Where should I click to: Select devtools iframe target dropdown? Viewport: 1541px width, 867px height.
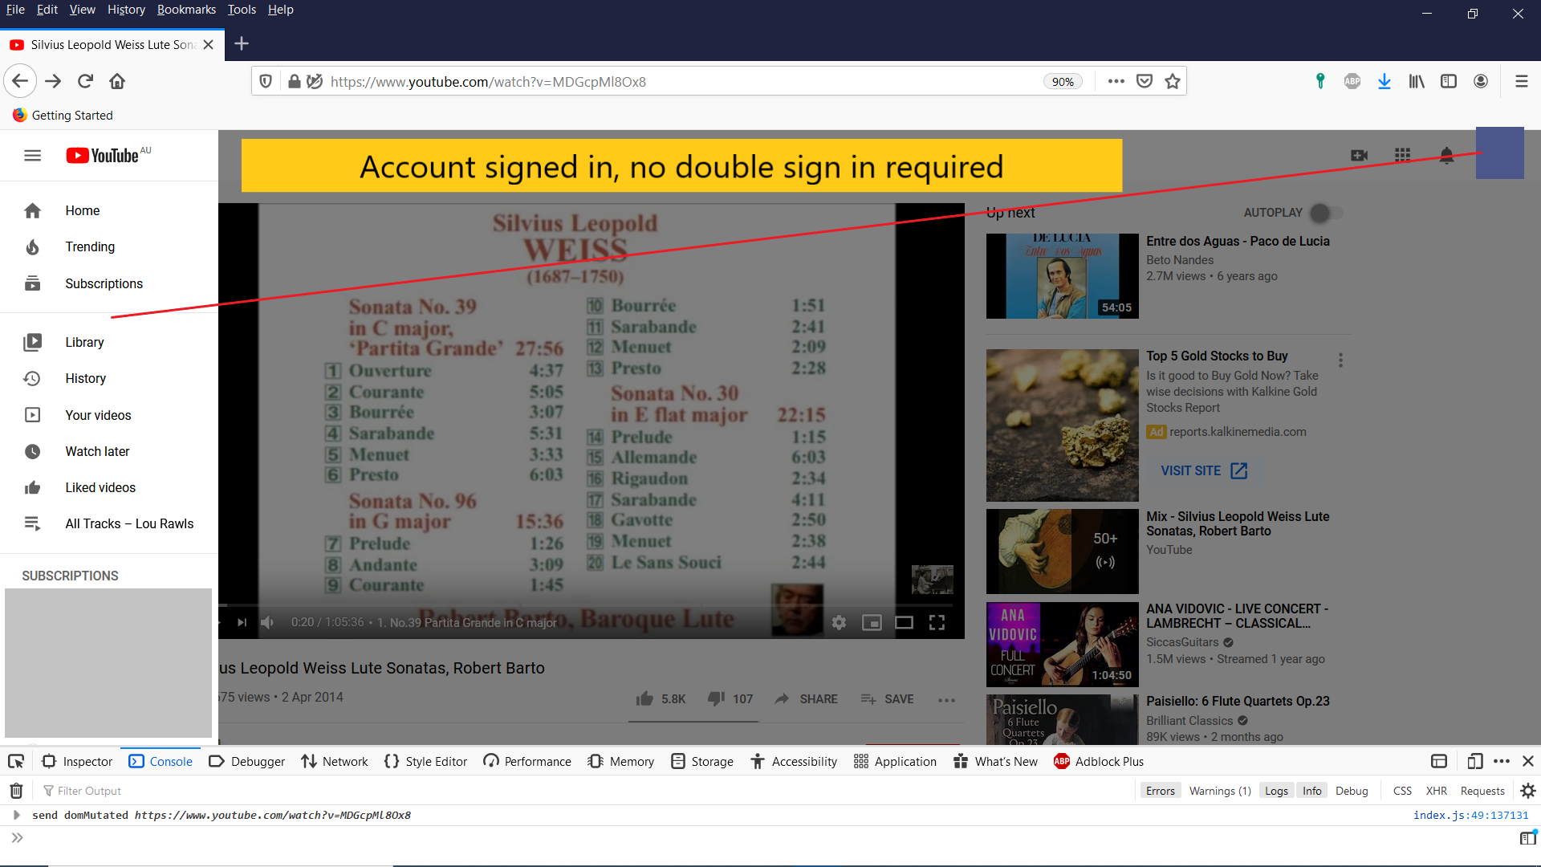(1439, 761)
